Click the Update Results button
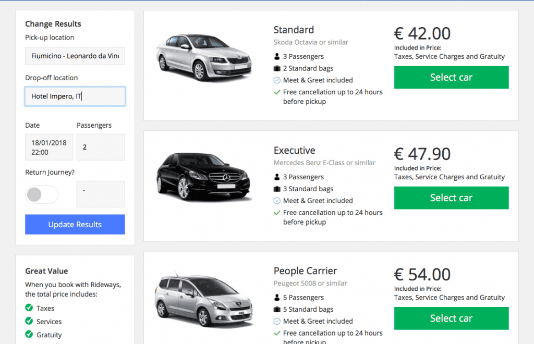 [75, 224]
